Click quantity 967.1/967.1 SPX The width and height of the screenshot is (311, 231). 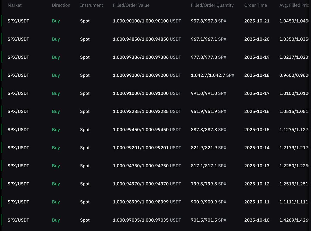[x=209, y=39]
